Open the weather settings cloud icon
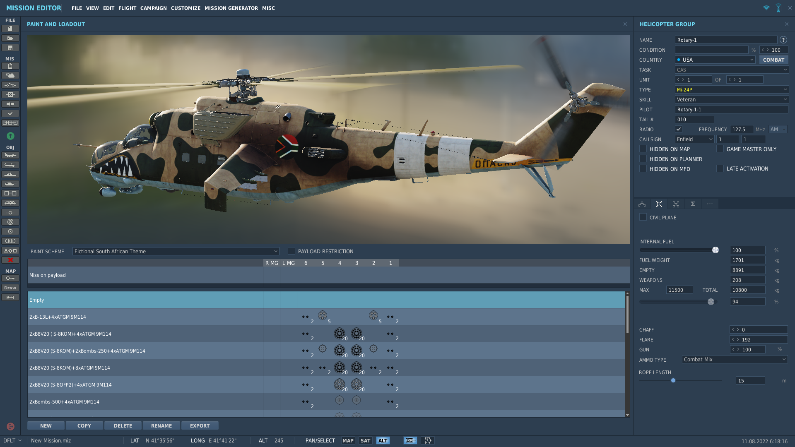This screenshot has height=447, width=795. pos(10,75)
